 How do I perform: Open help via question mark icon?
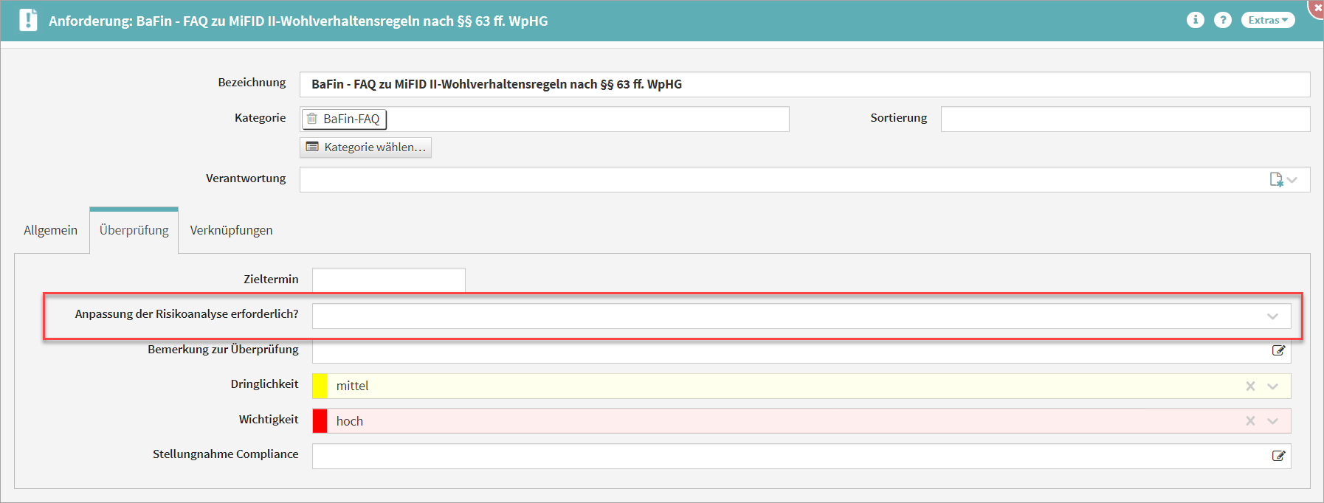1223,20
